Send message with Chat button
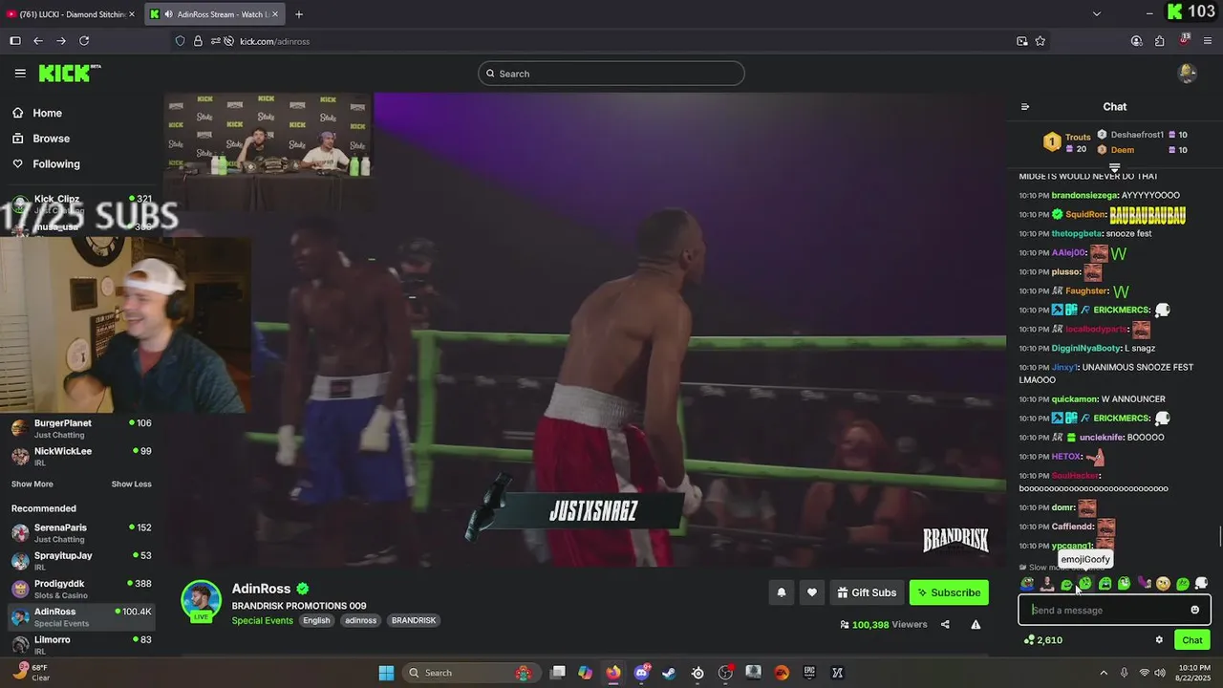 click(1192, 640)
